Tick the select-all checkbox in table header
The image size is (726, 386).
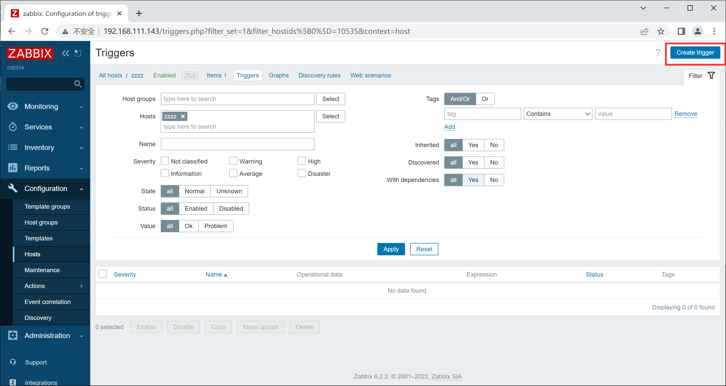pos(103,274)
